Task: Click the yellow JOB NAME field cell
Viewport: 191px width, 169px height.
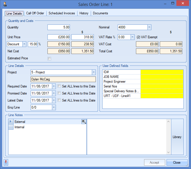Action: click(x=162, y=77)
